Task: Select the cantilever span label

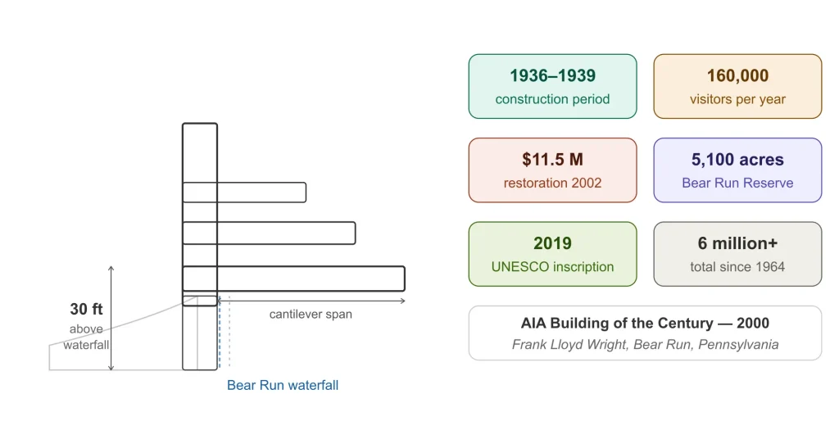Action: (x=311, y=314)
